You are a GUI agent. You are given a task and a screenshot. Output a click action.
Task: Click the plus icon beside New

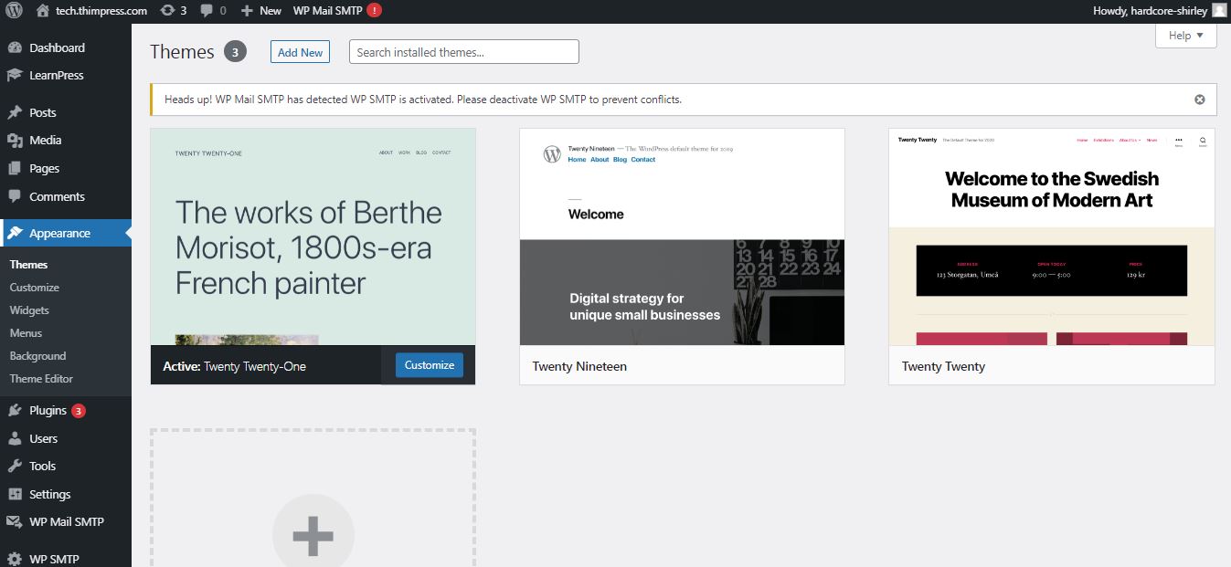[x=247, y=11]
